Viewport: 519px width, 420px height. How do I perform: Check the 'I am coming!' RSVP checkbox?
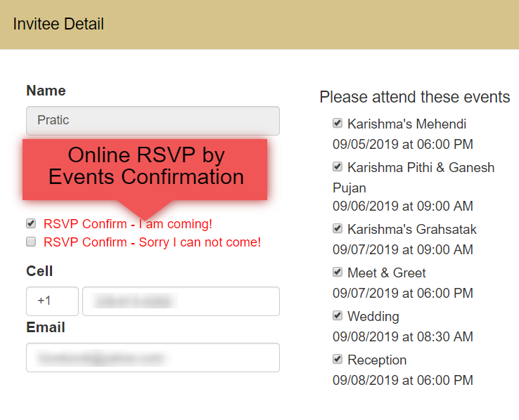[x=31, y=224]
